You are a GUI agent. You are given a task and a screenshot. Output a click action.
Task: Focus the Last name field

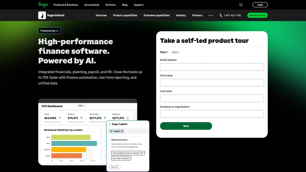coord(212,98)
